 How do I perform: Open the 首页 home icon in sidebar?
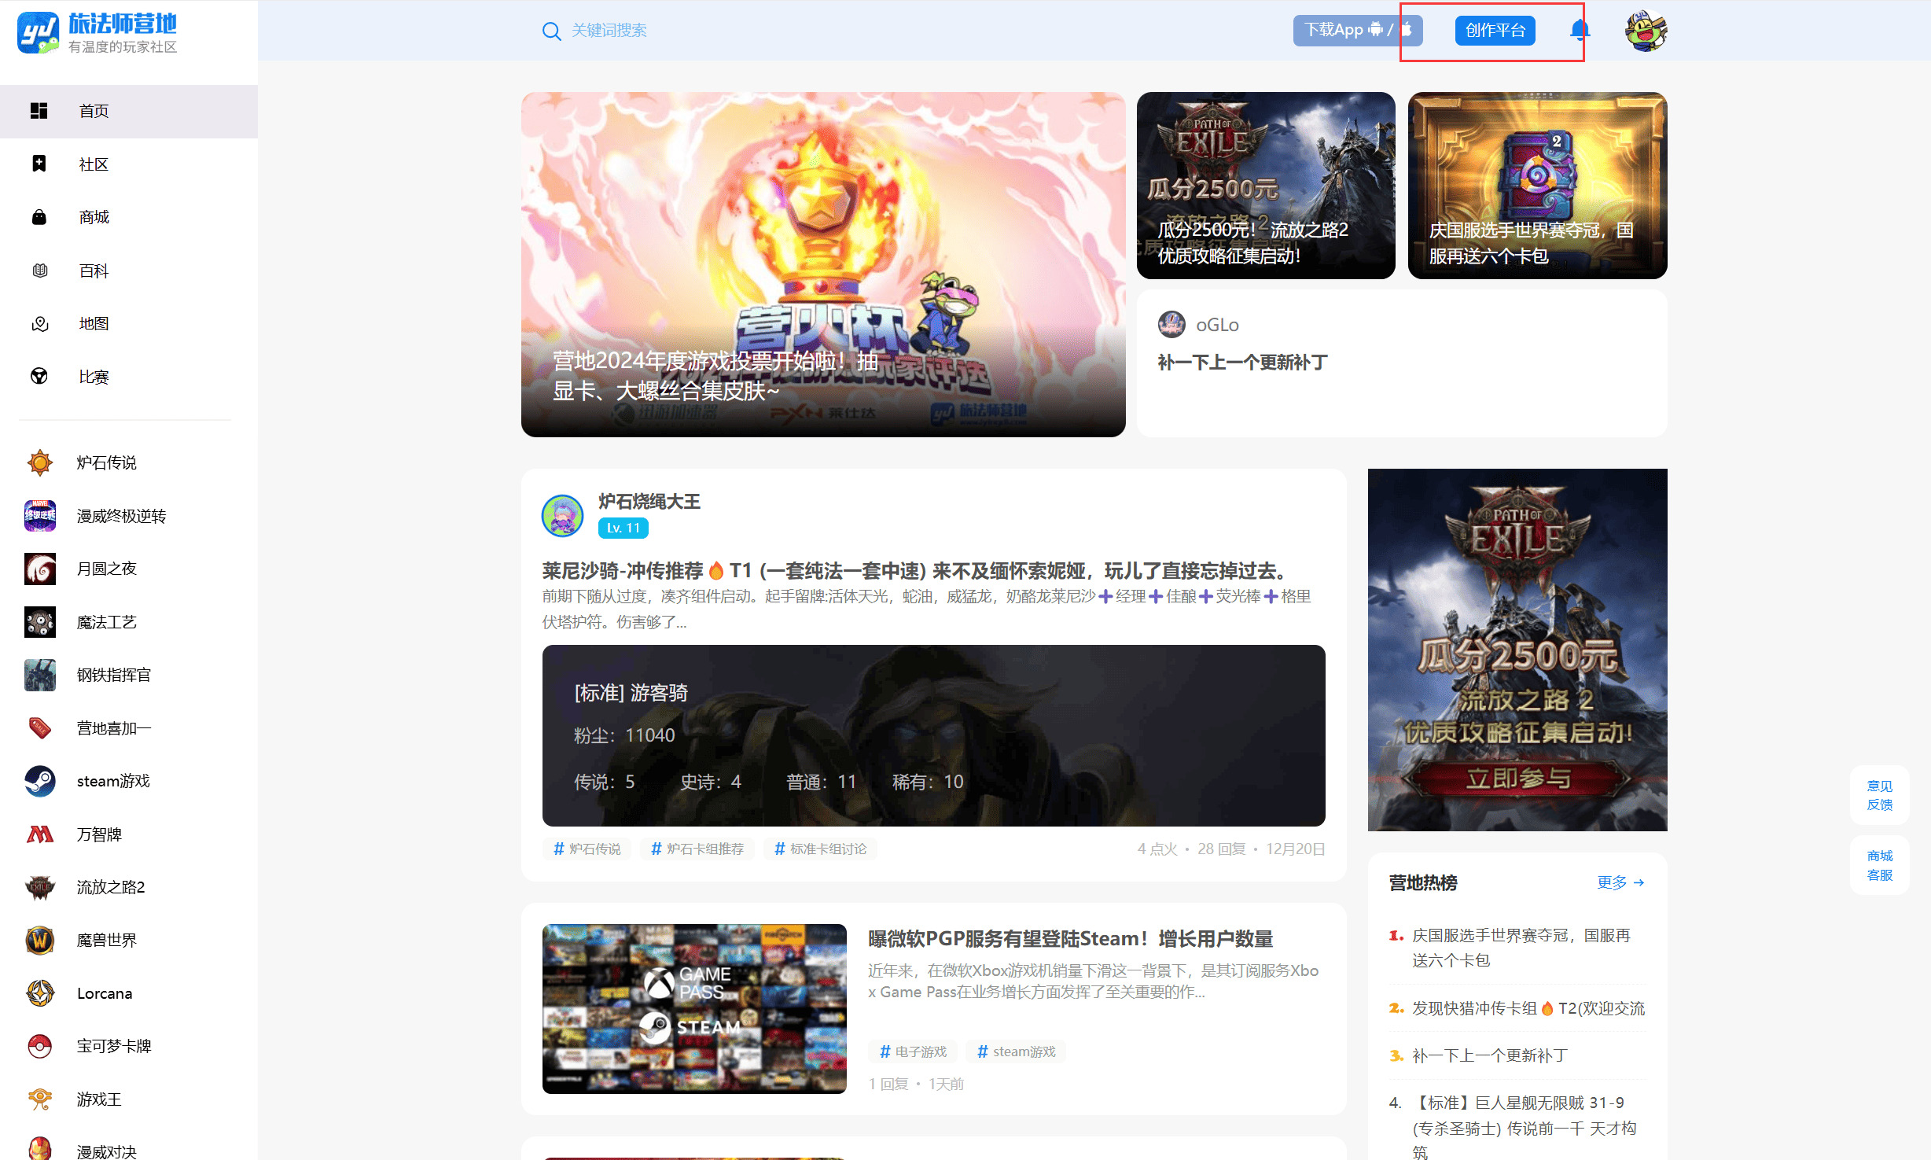click(39, 111)
